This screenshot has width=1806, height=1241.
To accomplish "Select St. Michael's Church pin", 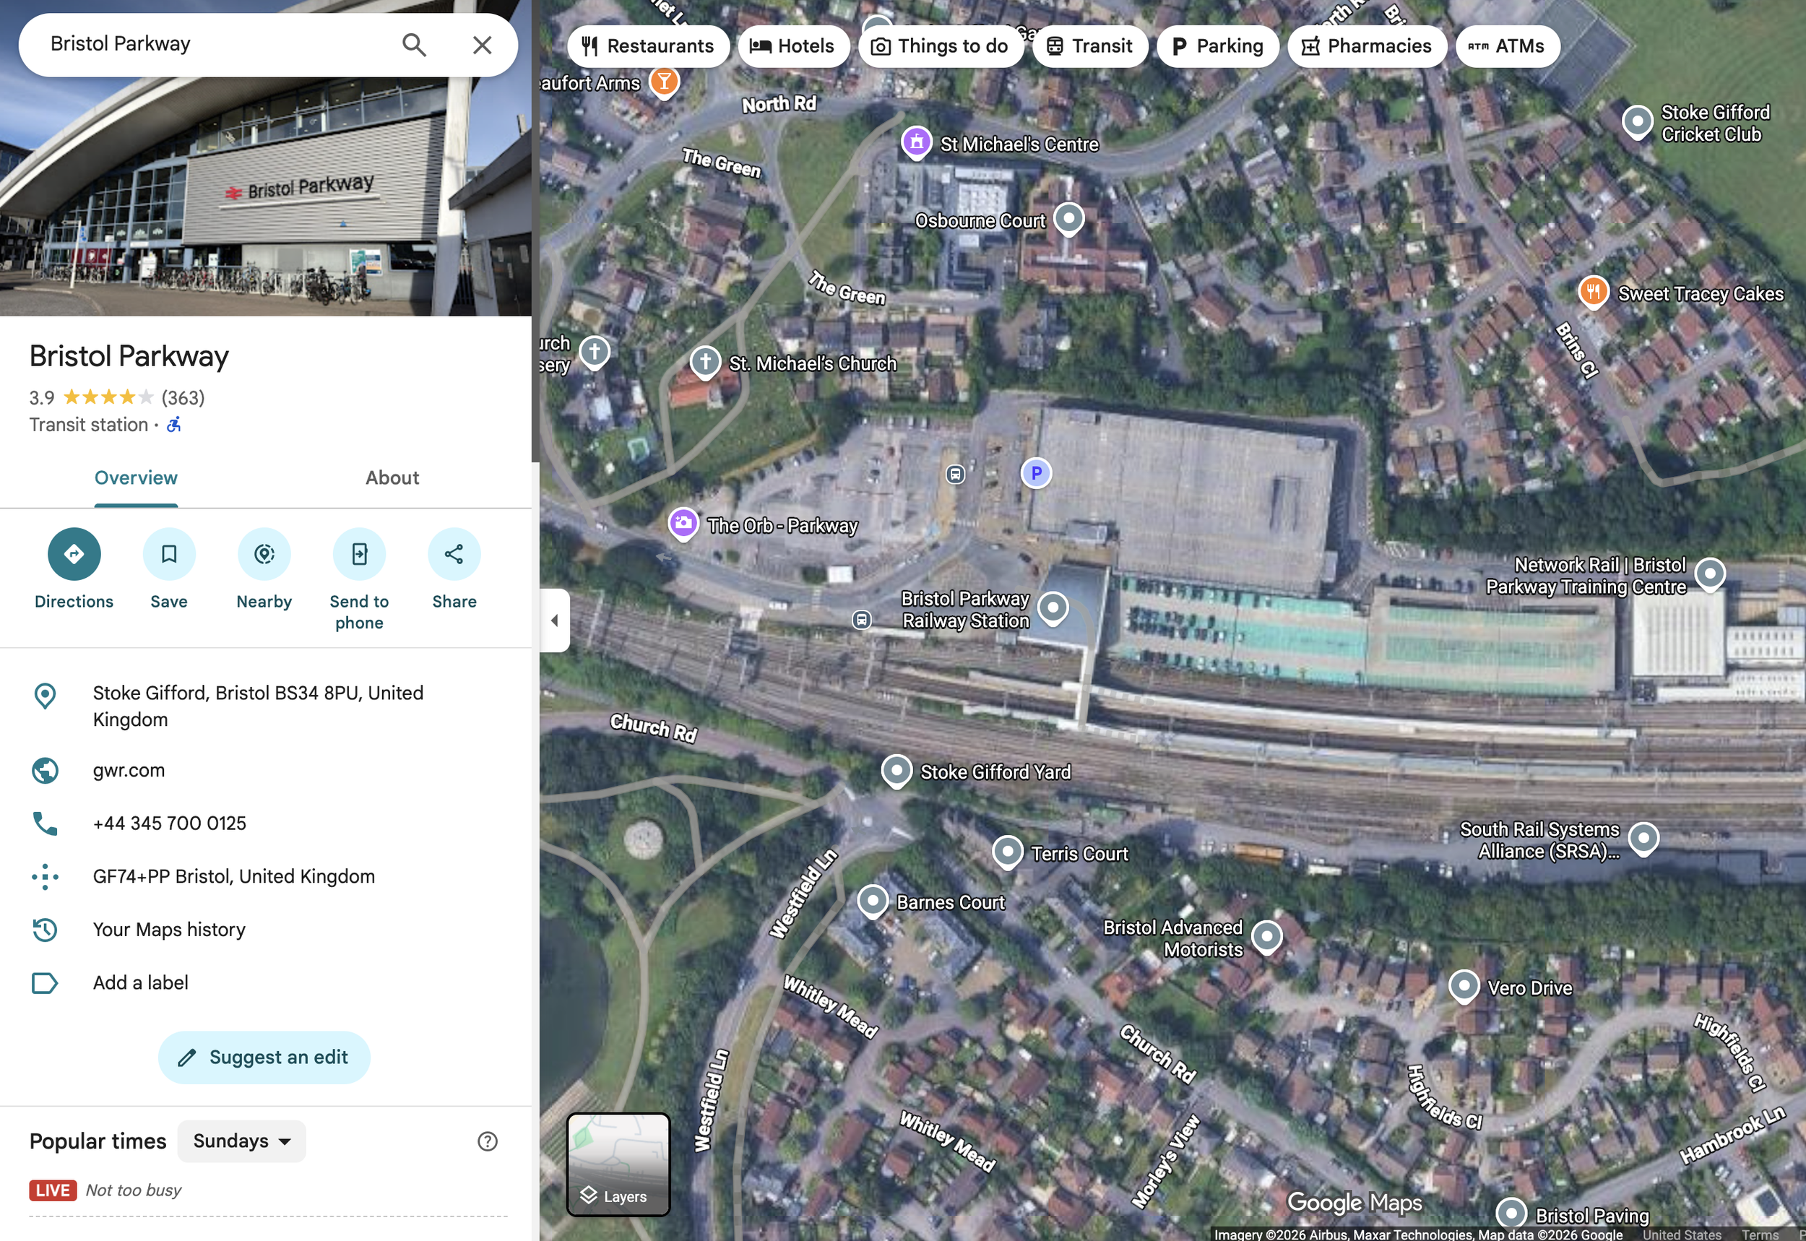I will (705, 362).
